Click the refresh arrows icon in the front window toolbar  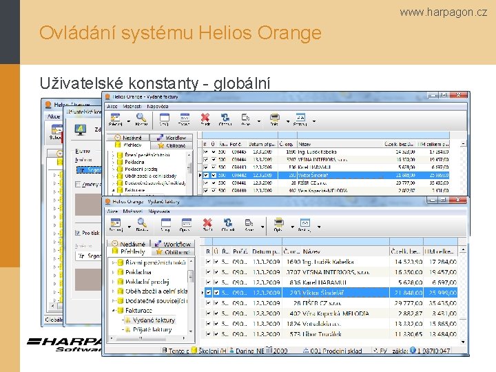coord(228,223)
